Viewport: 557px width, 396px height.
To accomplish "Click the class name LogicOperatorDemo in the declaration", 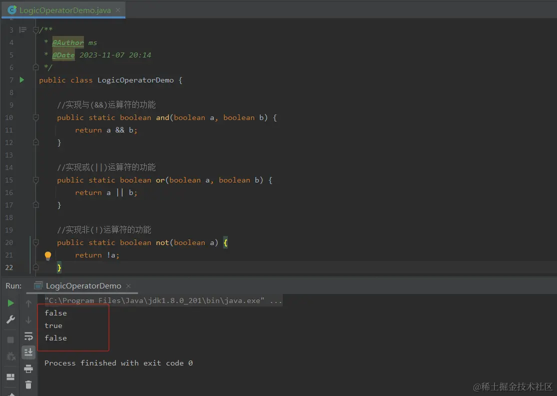I will point(136,80).
